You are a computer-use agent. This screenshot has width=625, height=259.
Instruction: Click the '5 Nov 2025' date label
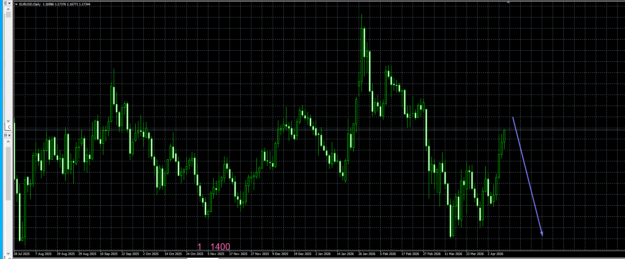[x=216, y=254]
